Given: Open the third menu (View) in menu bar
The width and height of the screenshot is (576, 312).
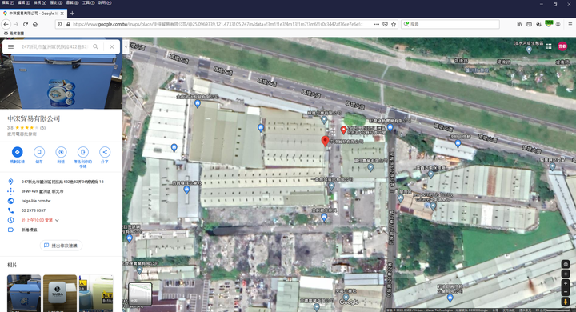Looking at the screenshot, I should point(40,2).
